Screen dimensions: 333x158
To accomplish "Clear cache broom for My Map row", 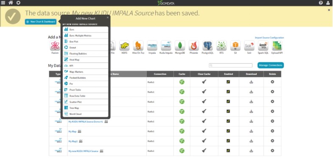I will 204,131.
